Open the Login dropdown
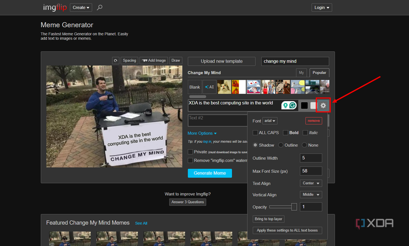 pyautogui.click(x=321, y=7)
